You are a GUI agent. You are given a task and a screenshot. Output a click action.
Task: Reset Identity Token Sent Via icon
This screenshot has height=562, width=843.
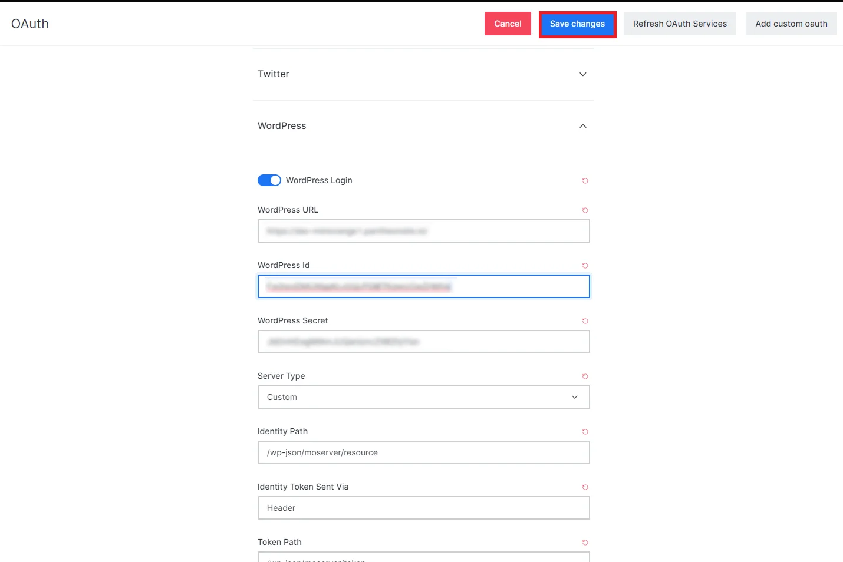pos(585,487)
